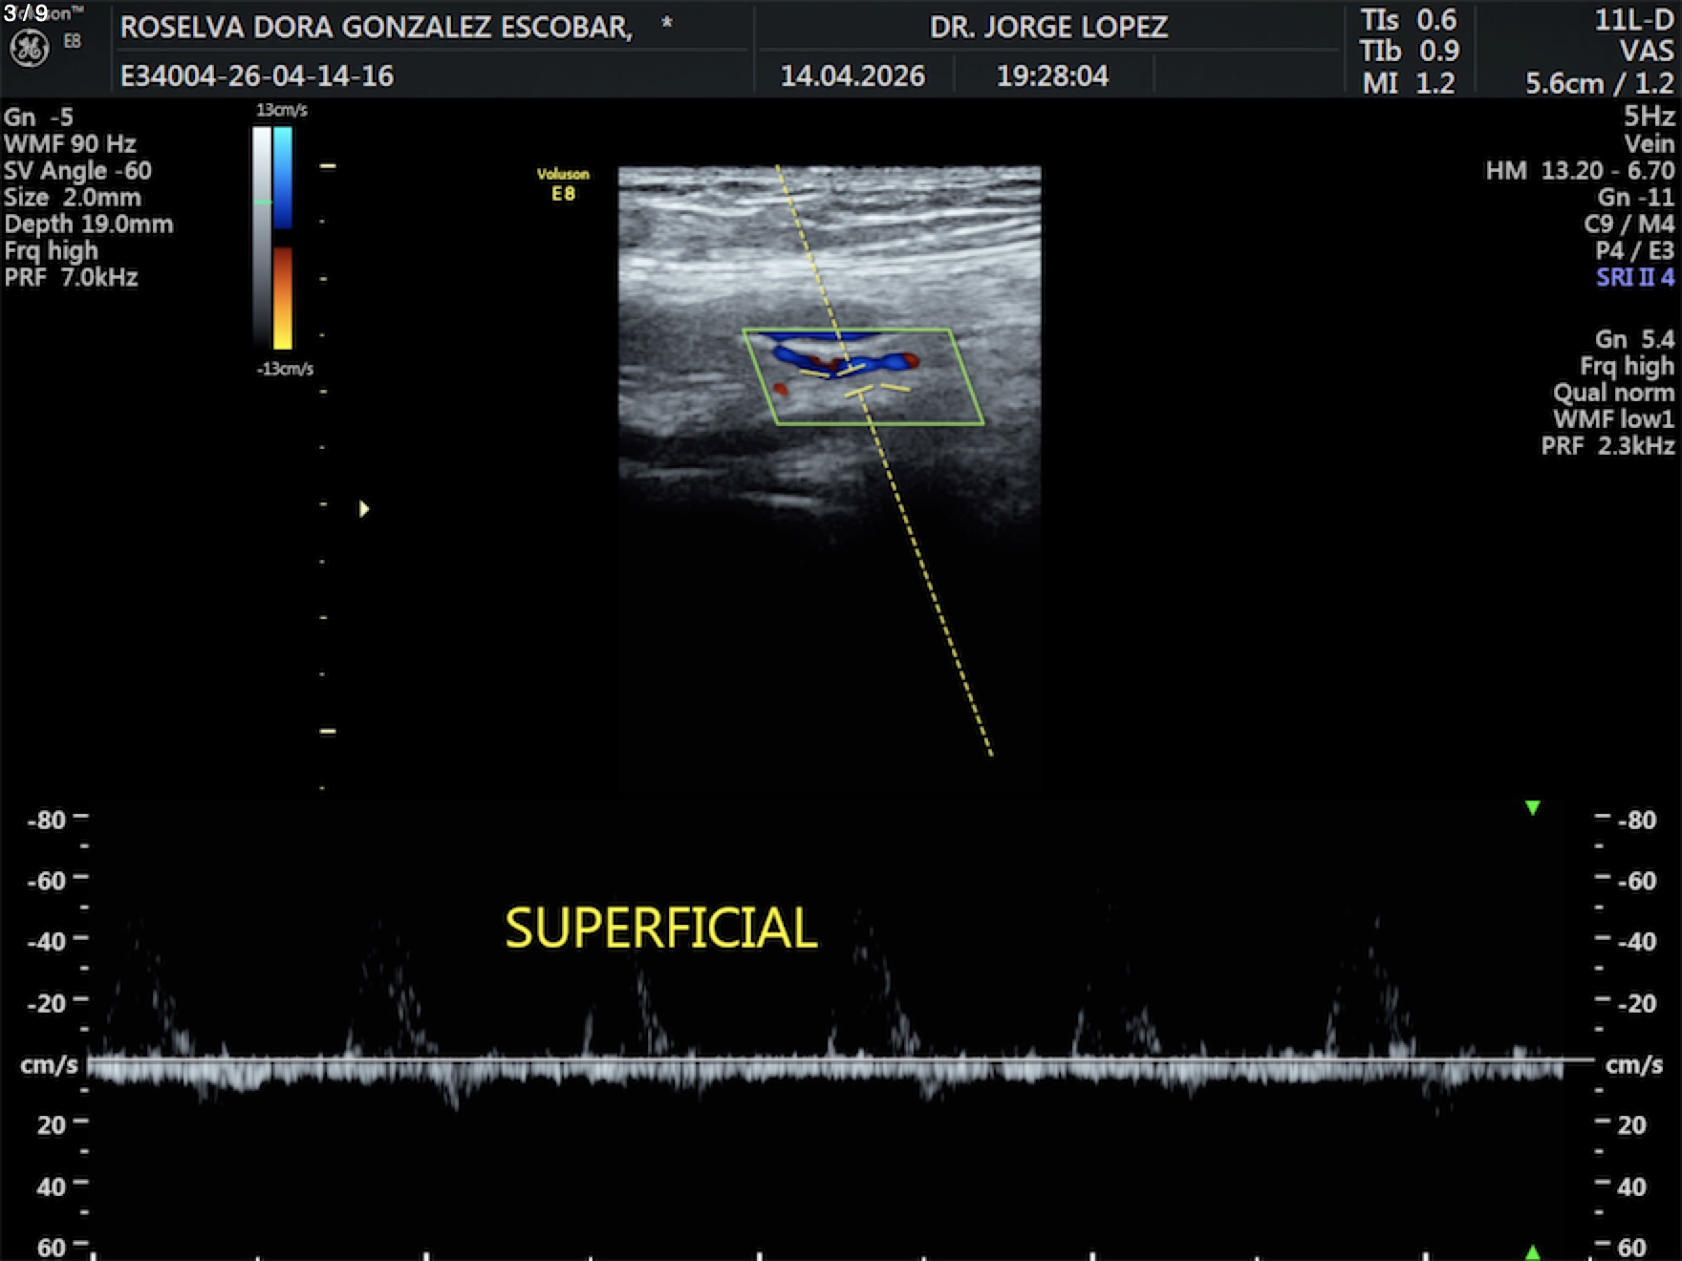Click the green triangle below the spectrum

[1533, 1251]
